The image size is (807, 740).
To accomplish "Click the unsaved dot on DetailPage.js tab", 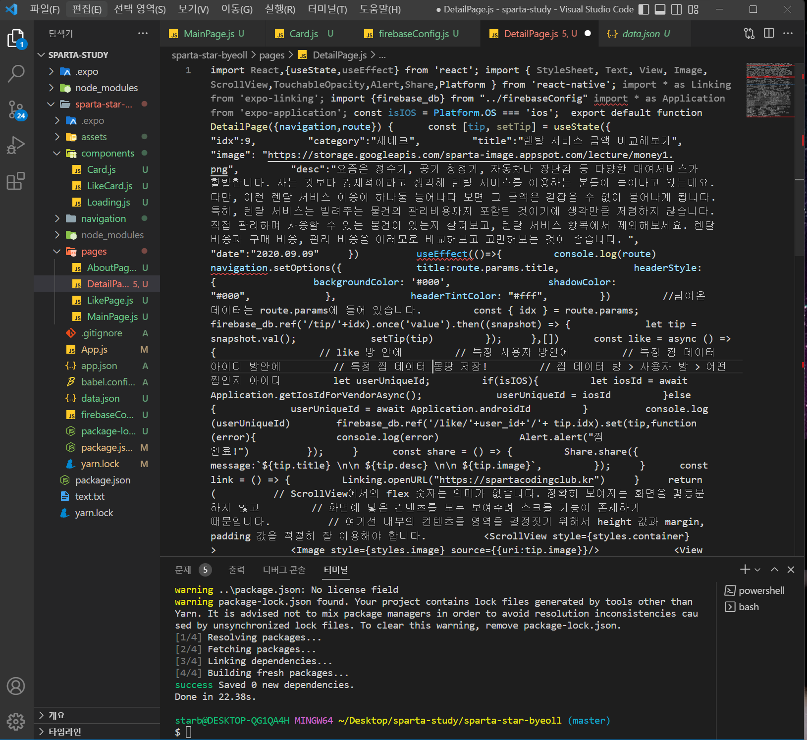I will [588, 34].
